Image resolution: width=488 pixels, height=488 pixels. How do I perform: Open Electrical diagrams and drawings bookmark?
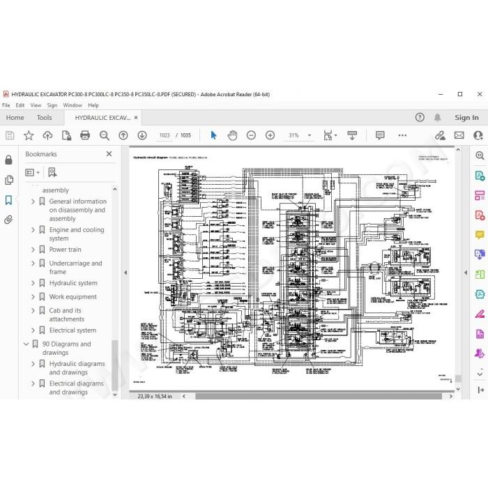pyautogui.click(x=77, y=388)
